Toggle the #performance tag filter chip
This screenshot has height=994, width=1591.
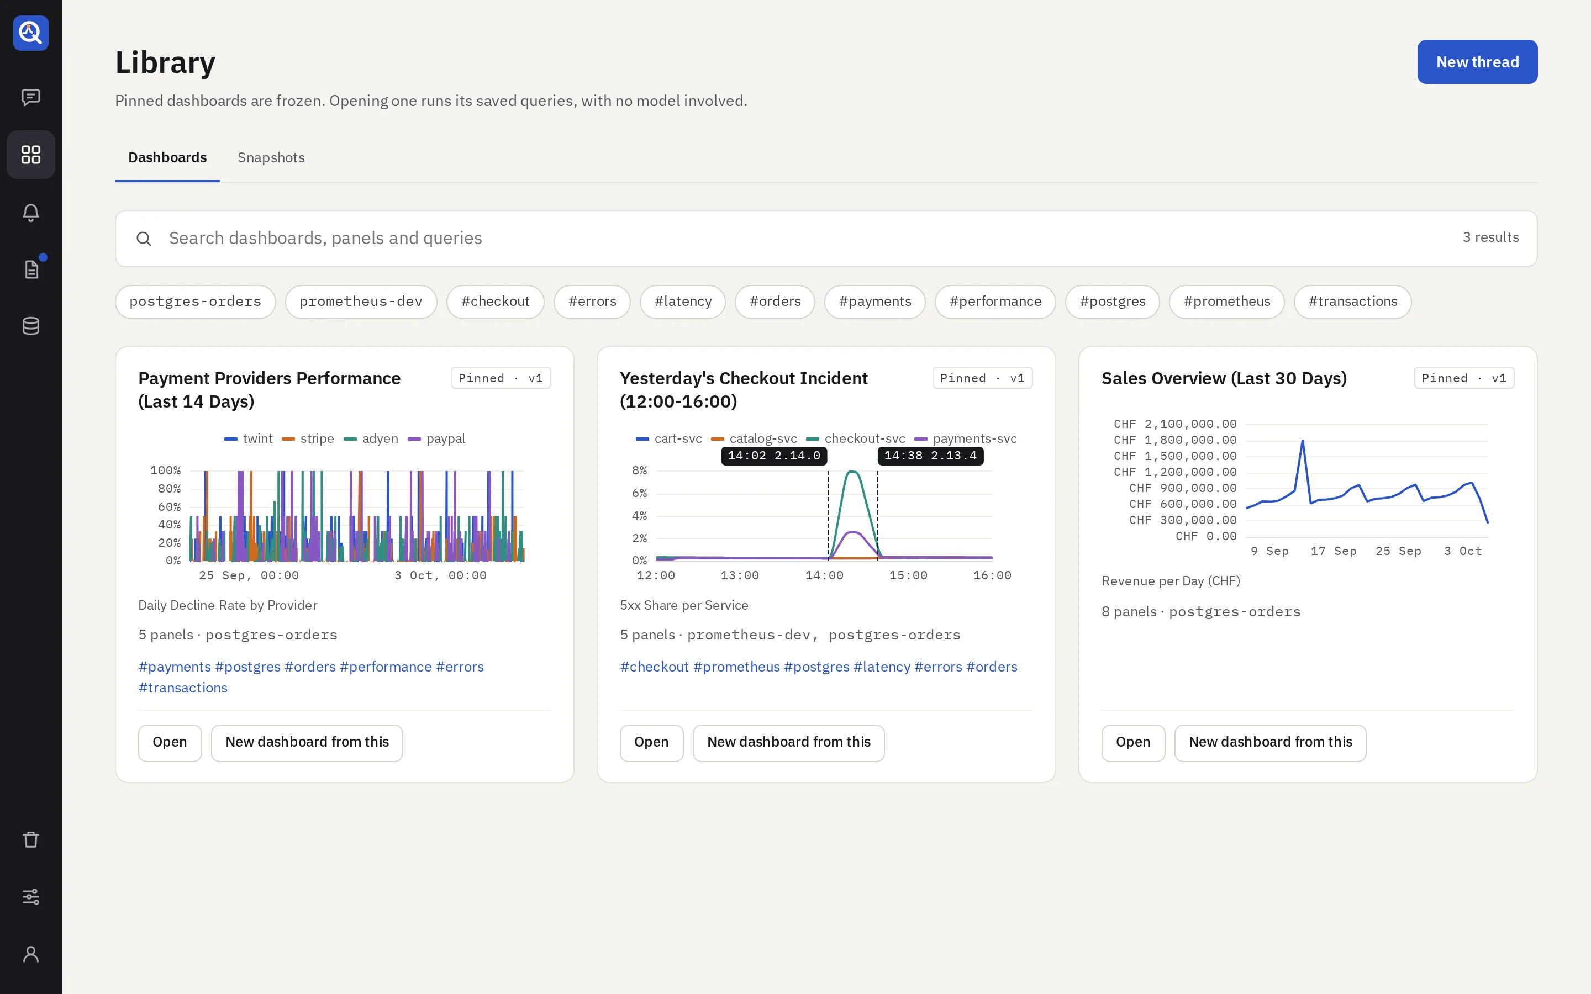pyautogui.click(x=995, y=302)
